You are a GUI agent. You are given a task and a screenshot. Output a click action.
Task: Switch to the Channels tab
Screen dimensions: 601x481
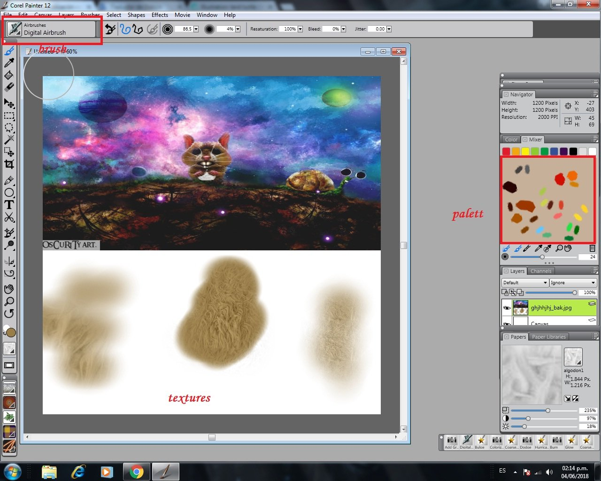coord(541,271)
